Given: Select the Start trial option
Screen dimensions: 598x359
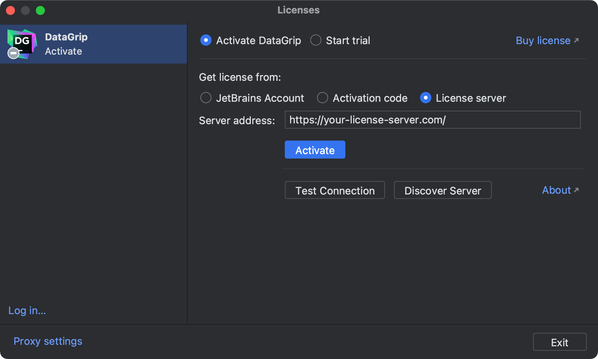Looking at the screenshot, I should point(315,40).
